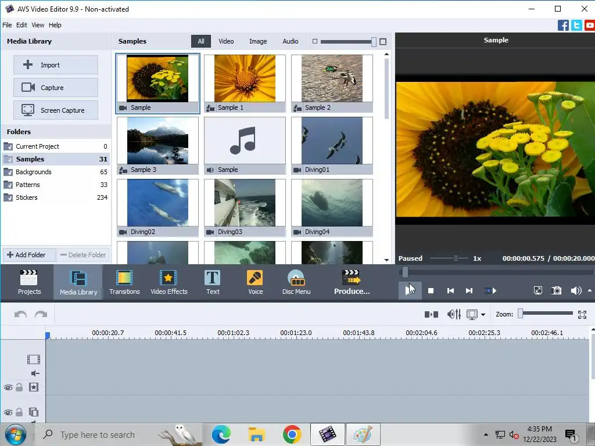
Task: Click the samples list scroll down arrow
Action: click(x=386, y=260)
